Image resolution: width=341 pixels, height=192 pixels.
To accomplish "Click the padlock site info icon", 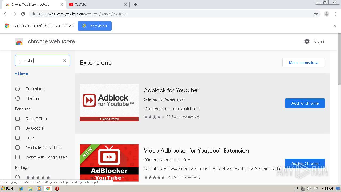I will pyautogui.click(x=33, y=14).
